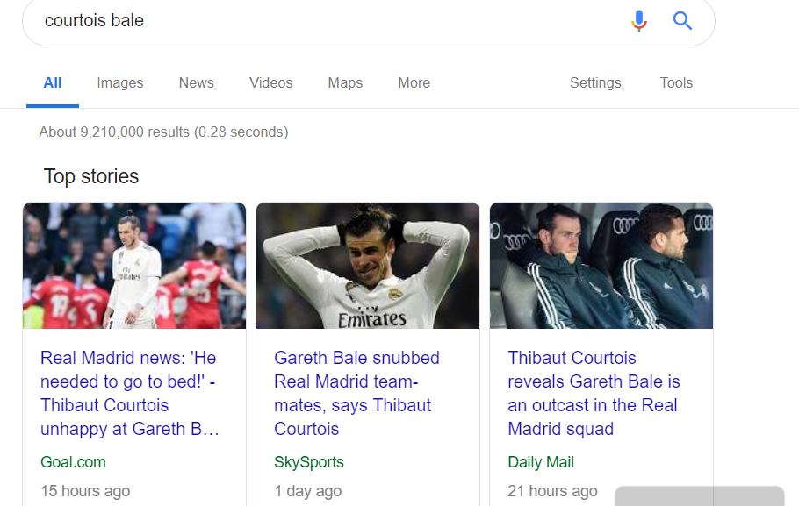
Task: Click the 'Top stories' heading
Action: tap(91, 176)
